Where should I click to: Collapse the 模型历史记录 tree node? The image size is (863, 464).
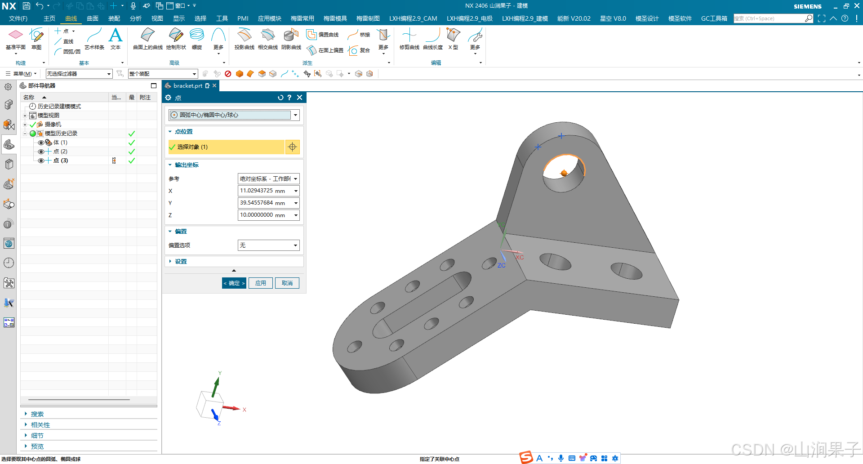click(x=25, y=134)
